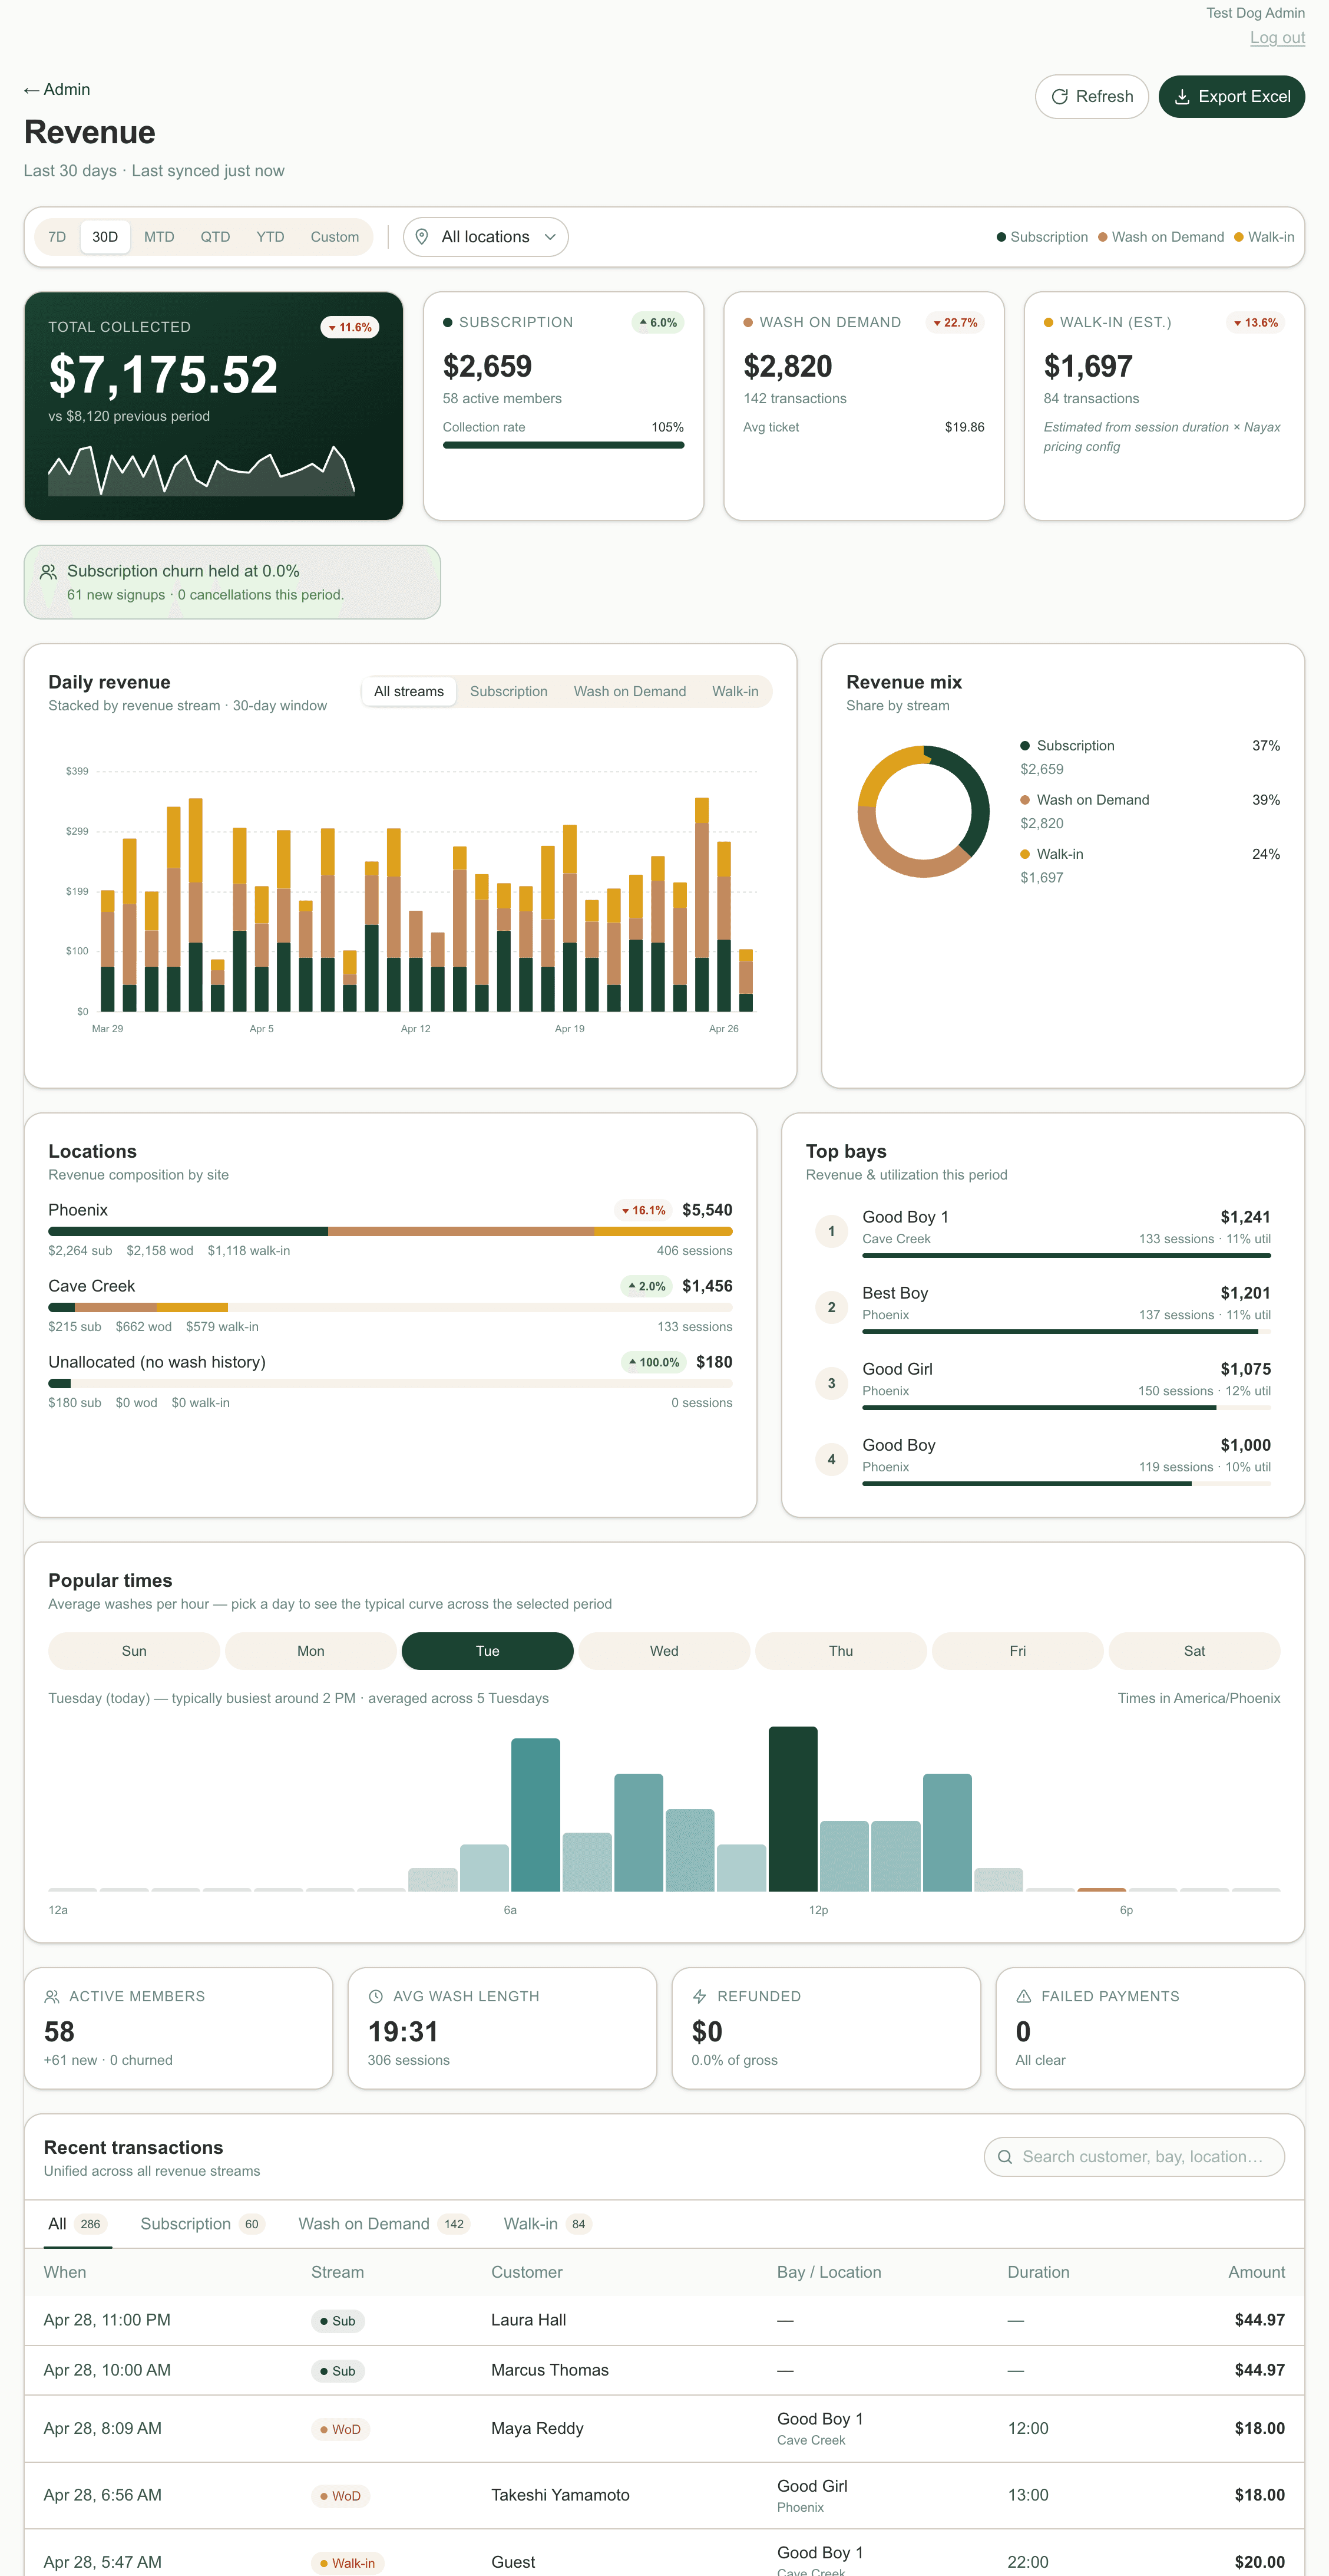The image size is (1329, 2576).
Task: Click rank 1 badge for Good Boy 1
Action: tap(831, 1231)
